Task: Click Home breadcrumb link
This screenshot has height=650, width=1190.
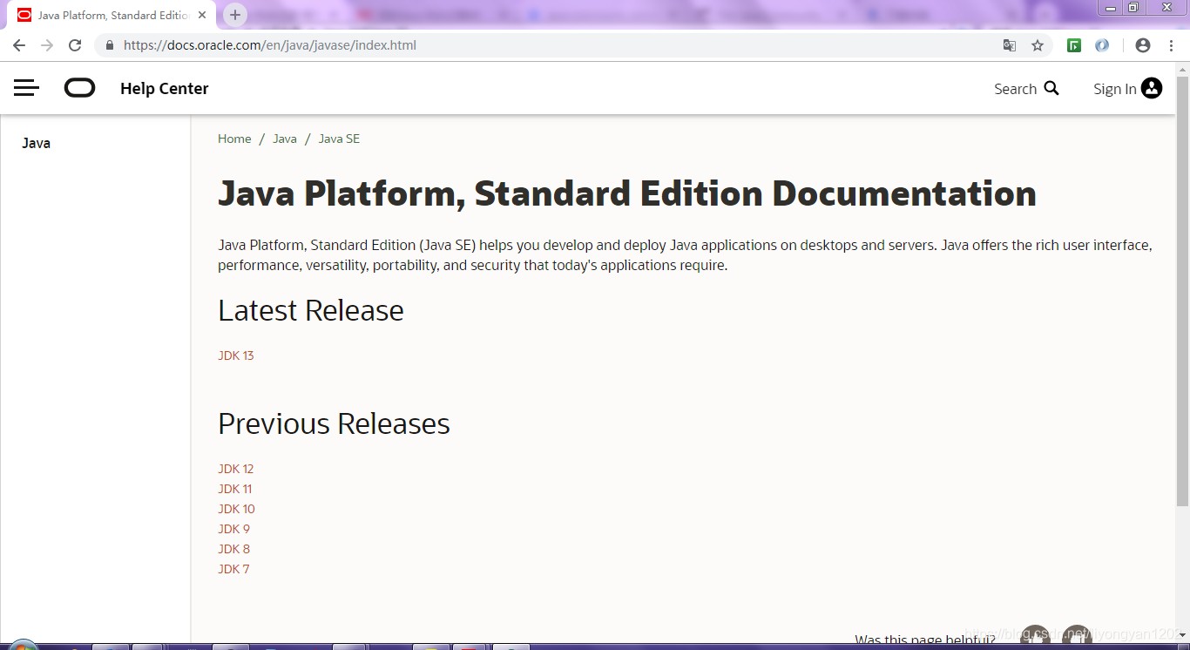Action: click(x=234, y=139)
